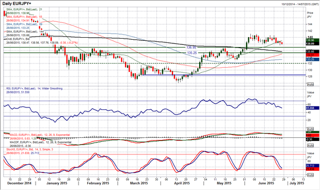Screen dimensions: 320x190
Task: Click the Auto scale button in RSI panel
Action: [310, 129]
